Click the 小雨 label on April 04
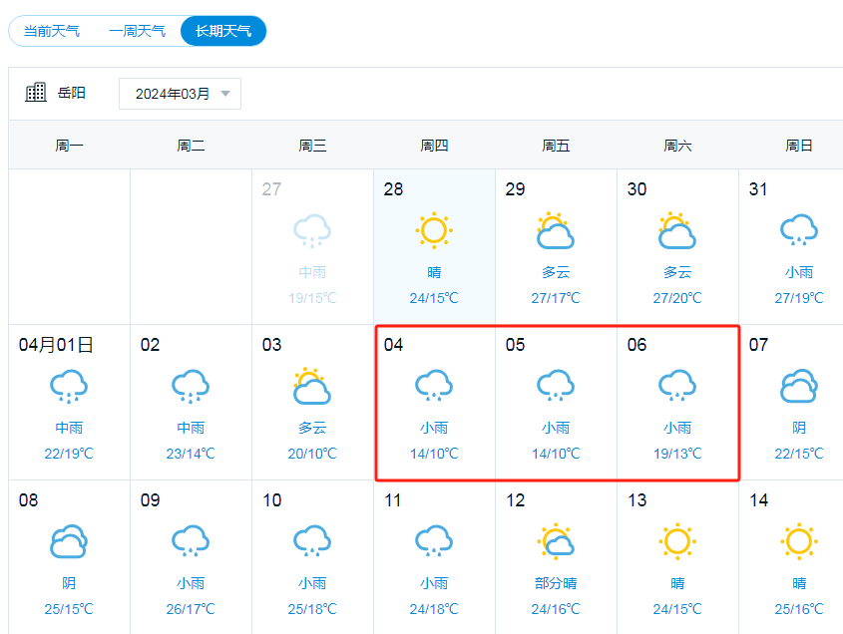Screen dimensions: 843x634 point(434,428)
